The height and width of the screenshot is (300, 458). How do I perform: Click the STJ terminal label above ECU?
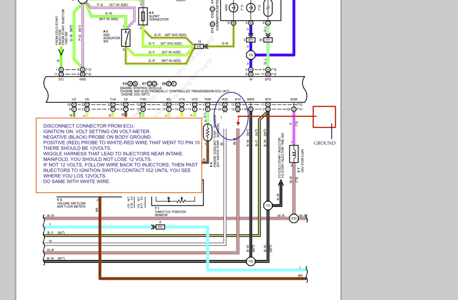[61, 79]
